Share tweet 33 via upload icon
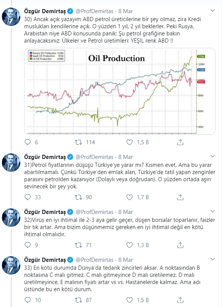 point(180,300)
